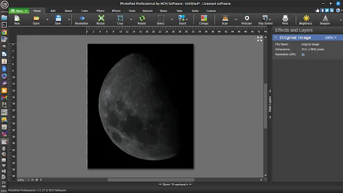The image size is (343, 193).
Task: Click the Print icon
Action: [x=285, y=20]
